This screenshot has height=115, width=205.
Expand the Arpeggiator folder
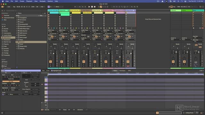pos(17,18)
